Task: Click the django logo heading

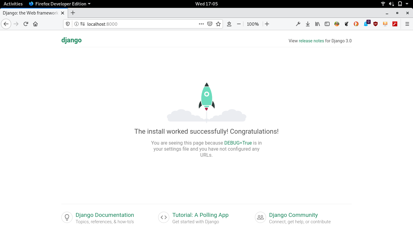Action: [71, 40]
